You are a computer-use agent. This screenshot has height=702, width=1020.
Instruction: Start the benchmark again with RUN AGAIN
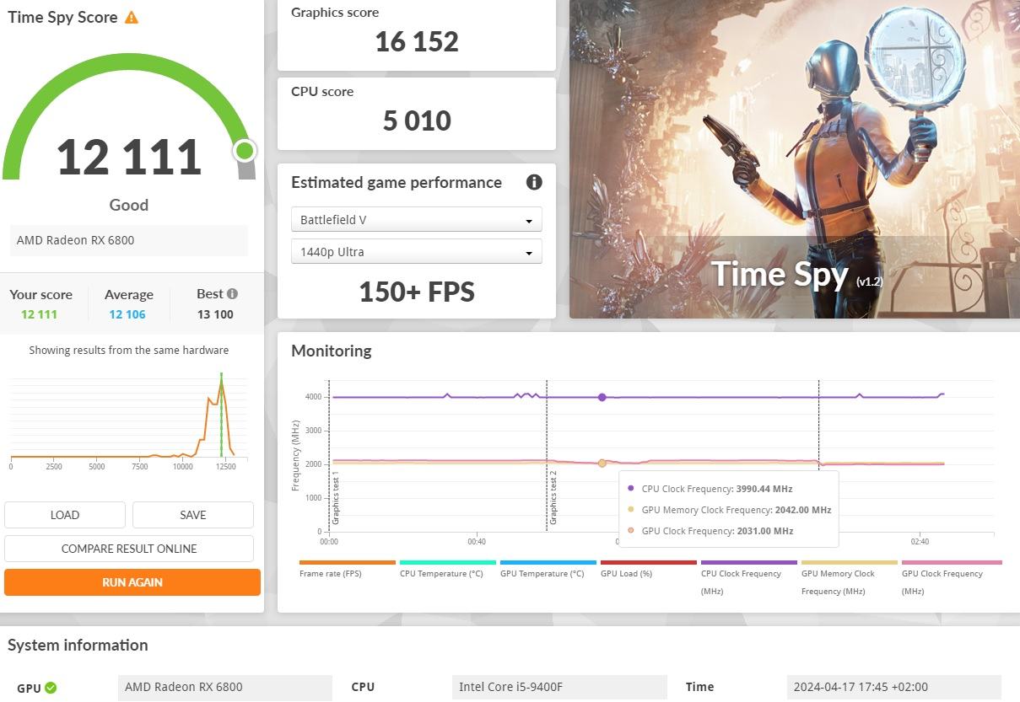point(132,582)
